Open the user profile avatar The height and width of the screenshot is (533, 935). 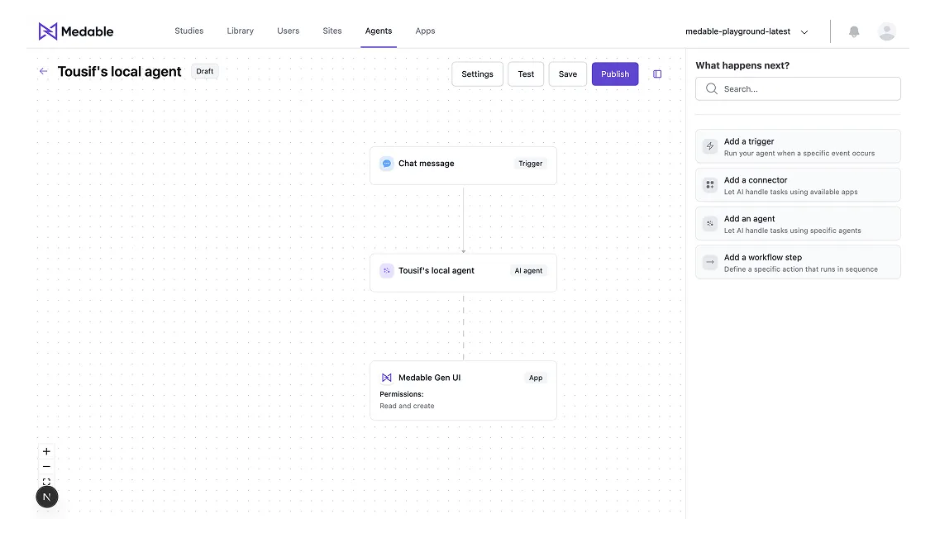click(887, 31)
